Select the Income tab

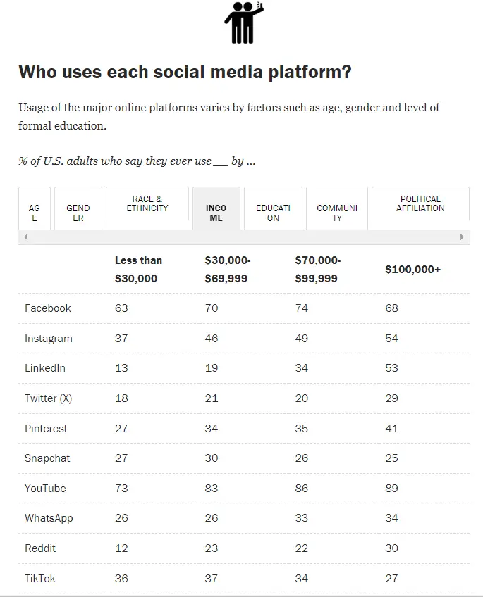(216, 213)
